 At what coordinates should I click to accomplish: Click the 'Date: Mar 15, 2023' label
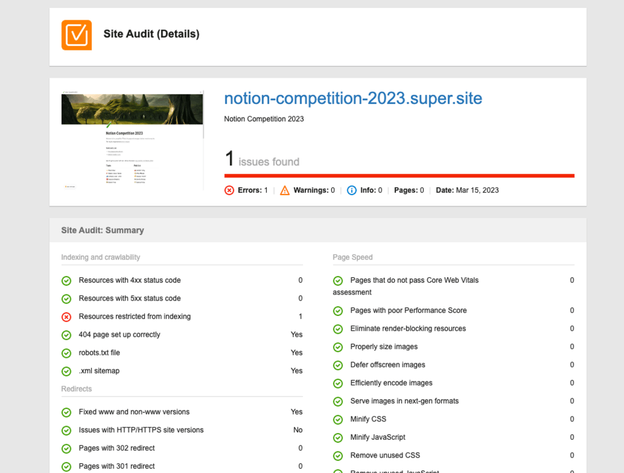467,190
